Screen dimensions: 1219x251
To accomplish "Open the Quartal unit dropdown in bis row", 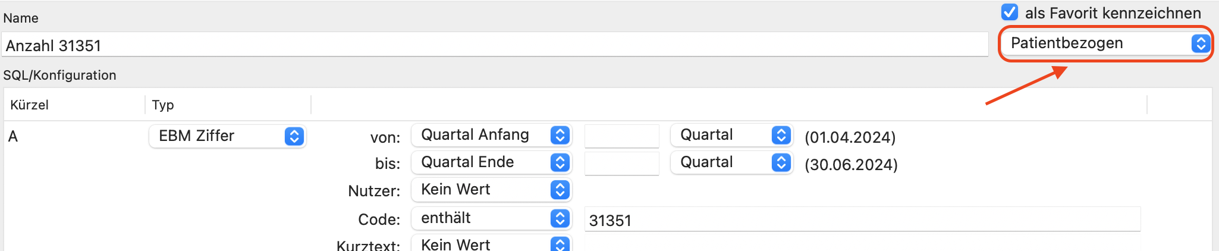I will point(731,162).
